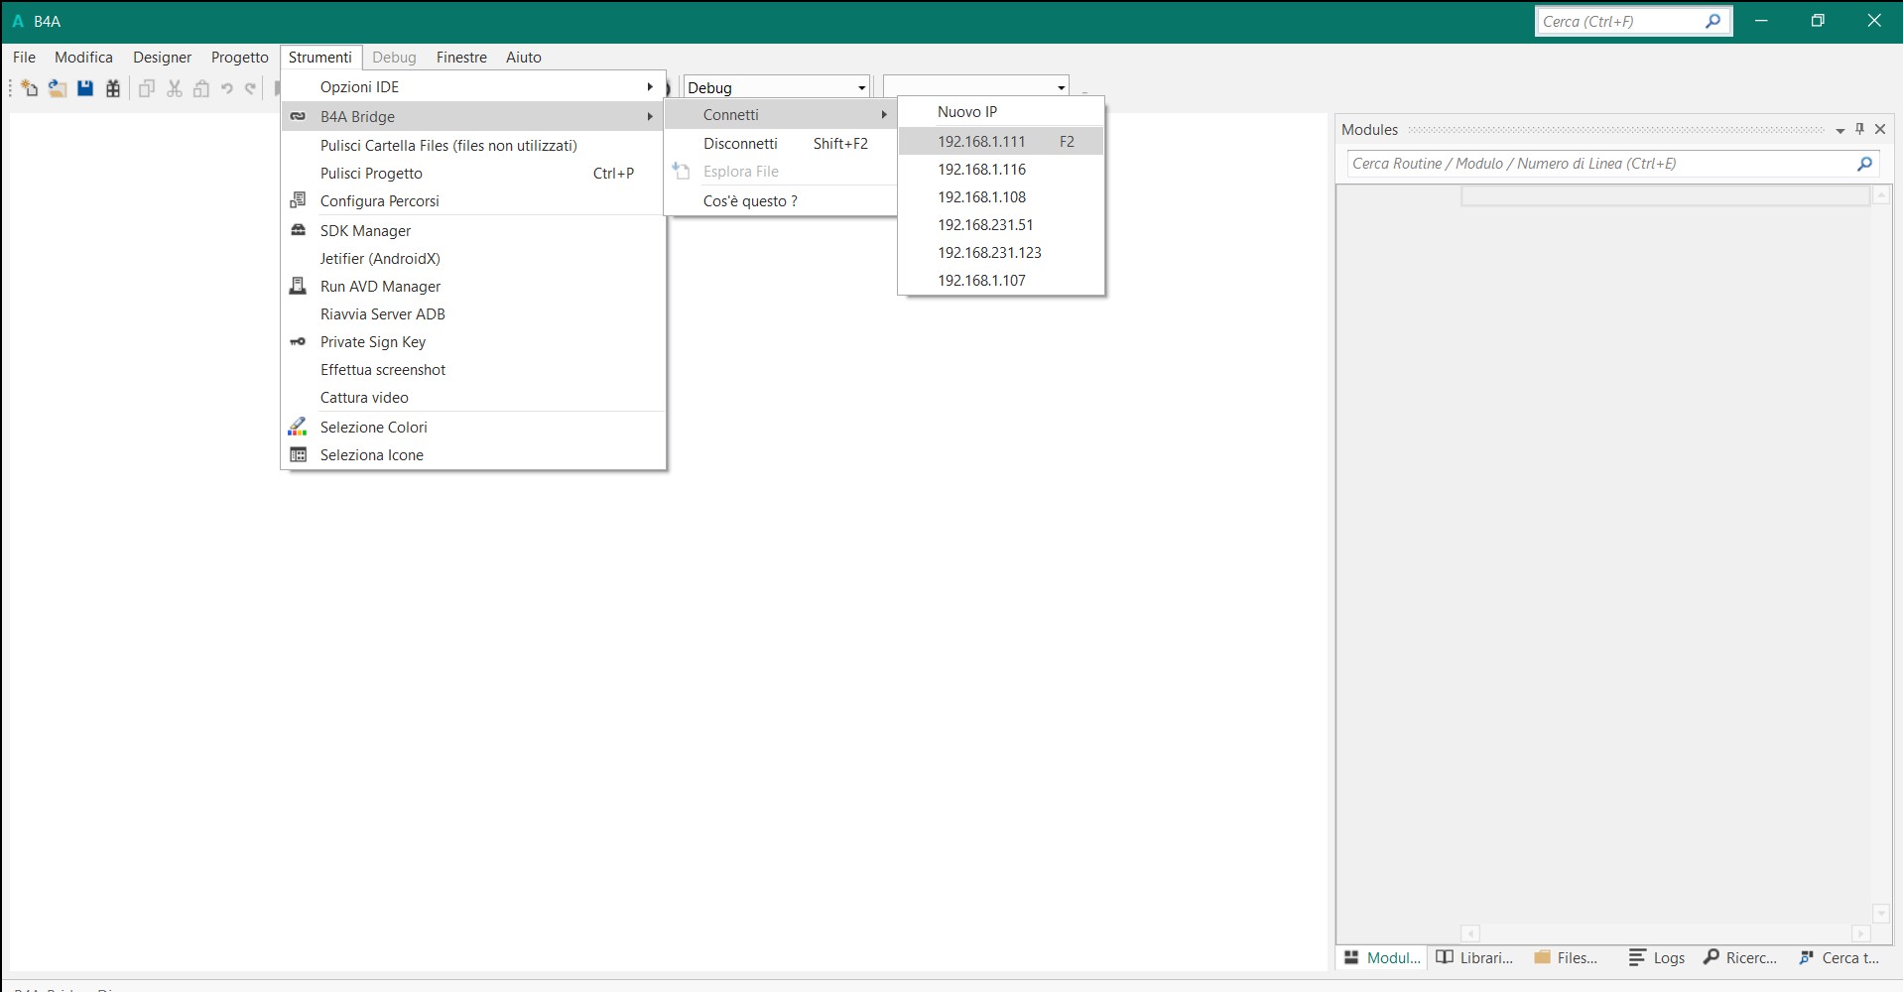Click the gift box export toolbar icon
This screenshot has height=992, width=1903.
tap(113, 88)
